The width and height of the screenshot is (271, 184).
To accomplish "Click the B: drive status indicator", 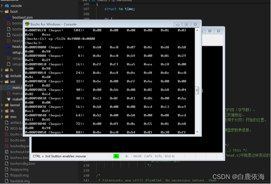I will coord(127,156).
